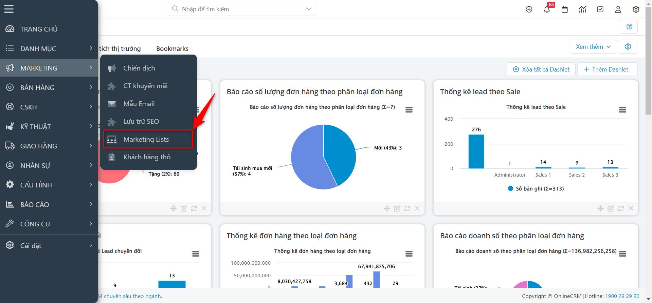This screenshot has height=303, width=652.
Task: Move the Thống kê lead theo Sale dashlet
Action: point(601,208)
